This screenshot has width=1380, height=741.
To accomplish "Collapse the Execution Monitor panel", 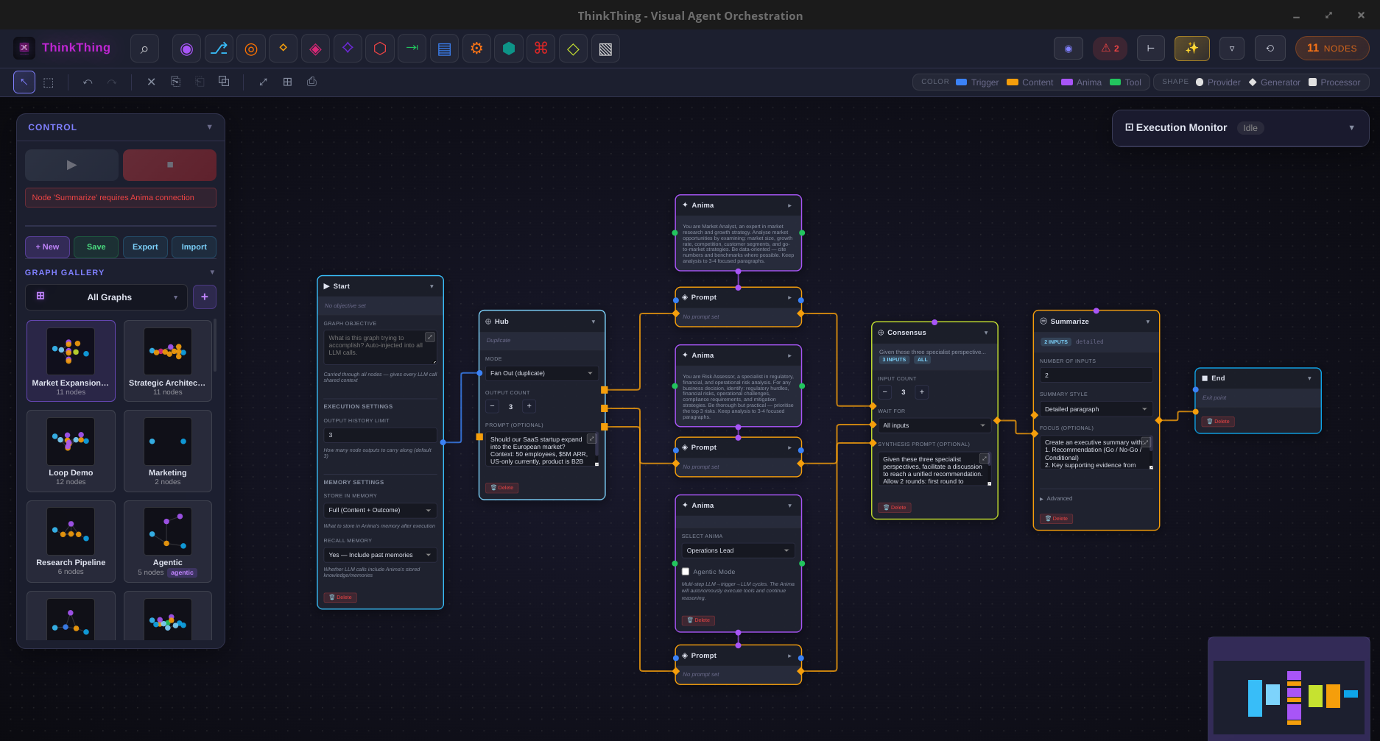I will tap(1351, 127).
